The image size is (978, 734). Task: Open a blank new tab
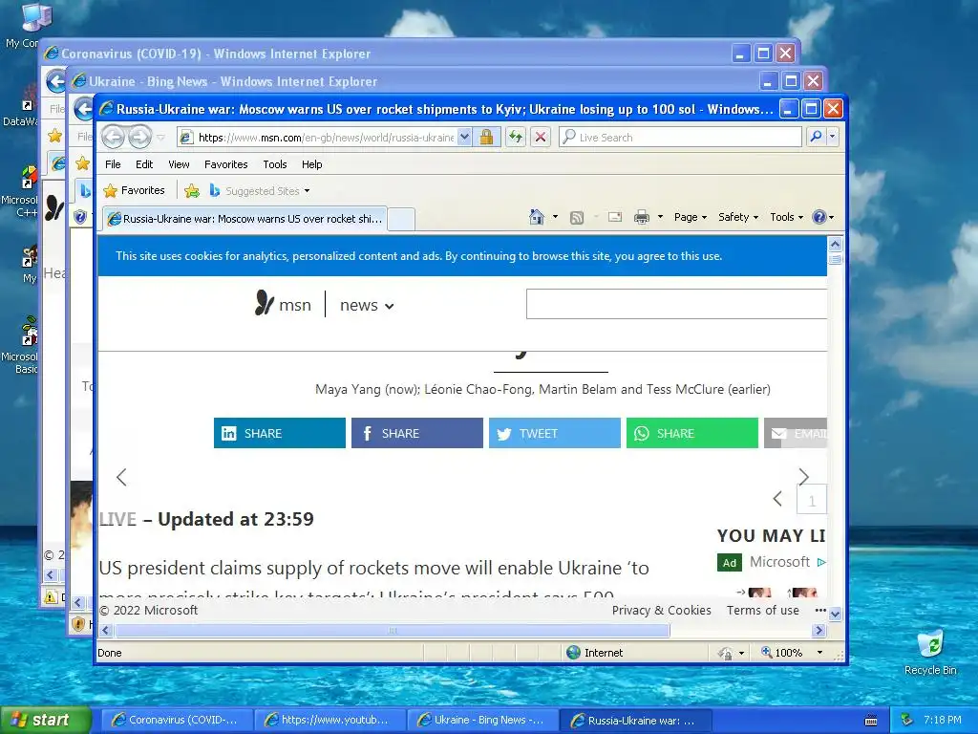(x=402, y=220)
